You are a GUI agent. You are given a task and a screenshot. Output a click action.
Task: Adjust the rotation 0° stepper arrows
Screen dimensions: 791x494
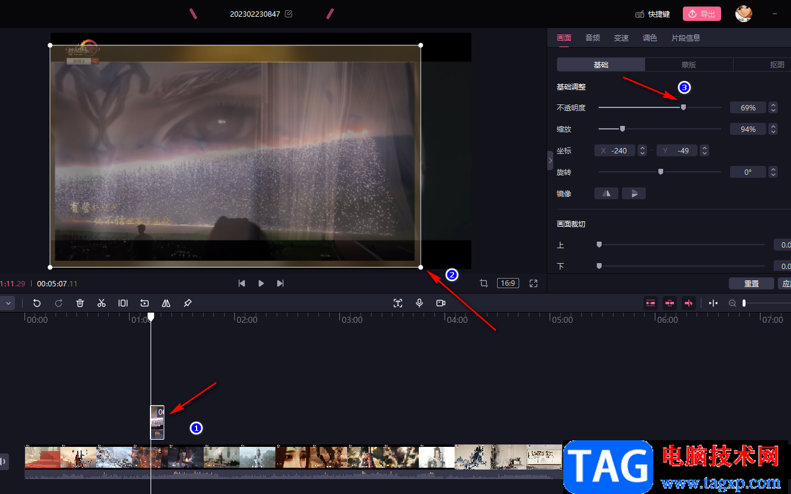773,172
